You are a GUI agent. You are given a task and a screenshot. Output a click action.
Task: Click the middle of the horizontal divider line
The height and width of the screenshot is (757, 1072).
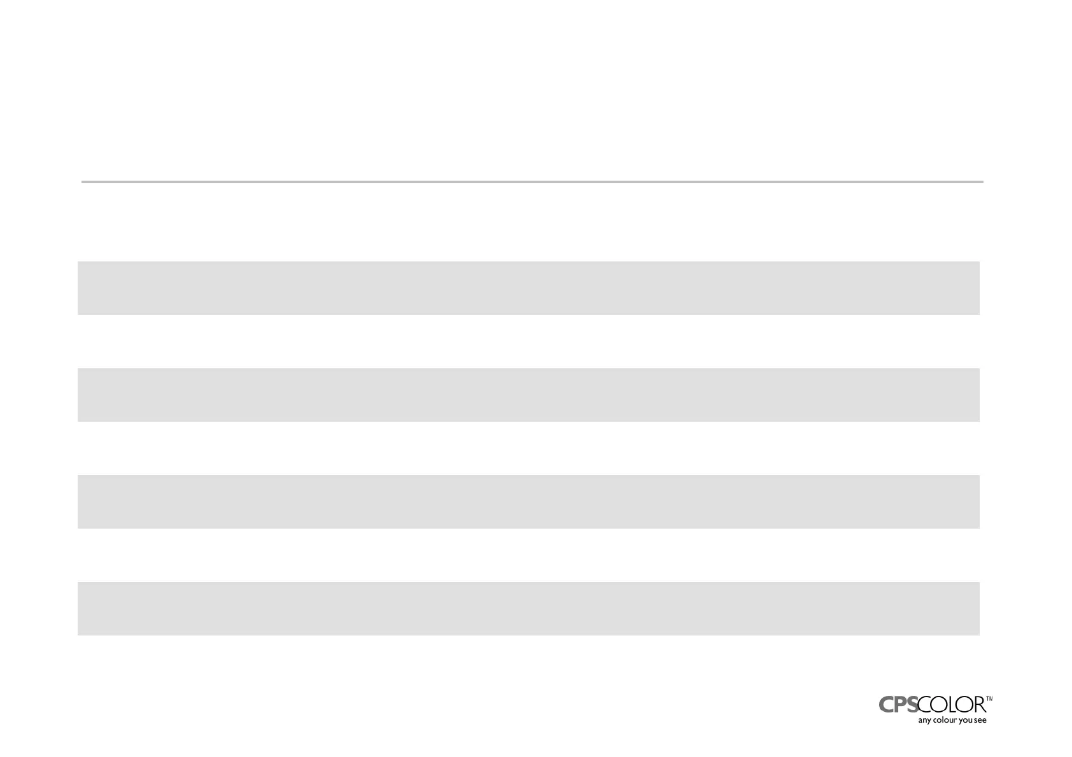pos(532,182)
